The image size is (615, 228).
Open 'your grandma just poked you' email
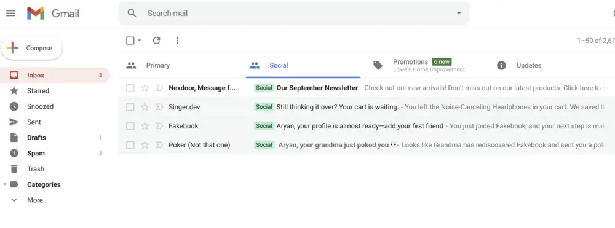pyautogui.click(x=334, y=145)
